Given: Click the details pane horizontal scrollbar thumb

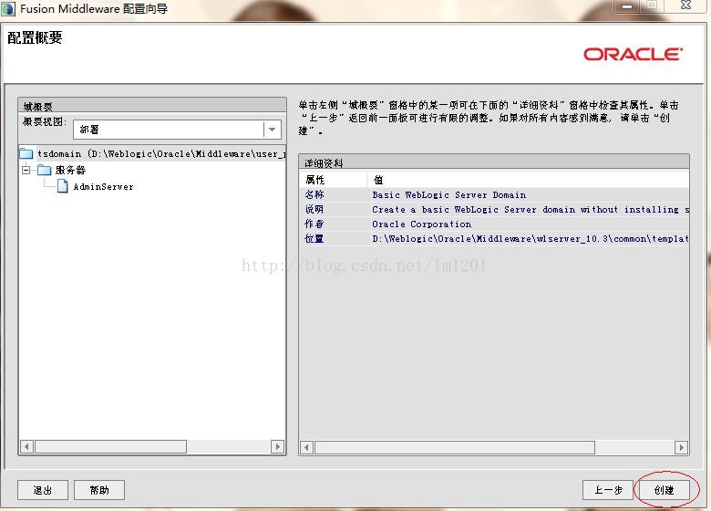Looking at the screenshot, I should point(455,447).
